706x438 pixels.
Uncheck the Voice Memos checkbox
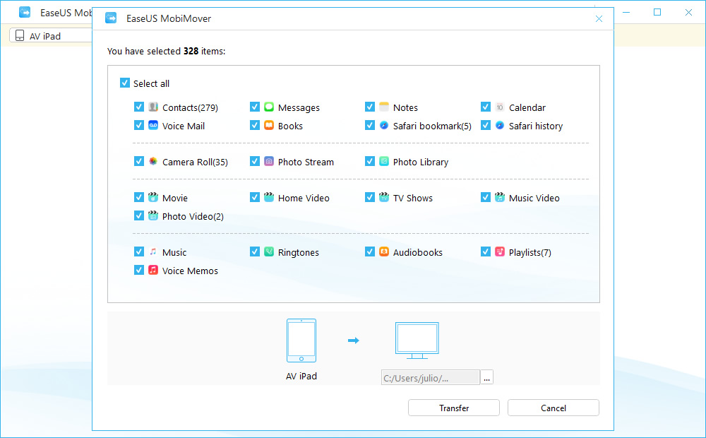point(139,270)
